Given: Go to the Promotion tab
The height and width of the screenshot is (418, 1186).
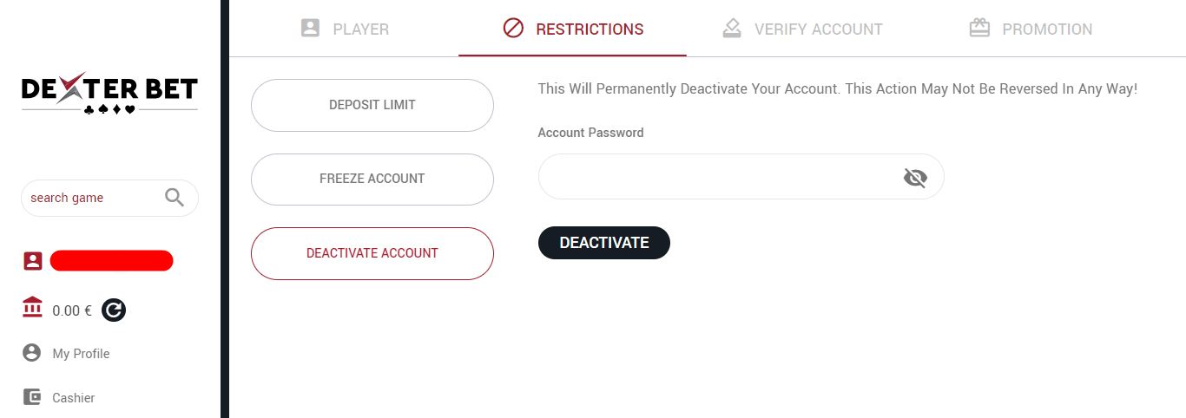Looking at the screenshot, I should tap(1031, 29).
